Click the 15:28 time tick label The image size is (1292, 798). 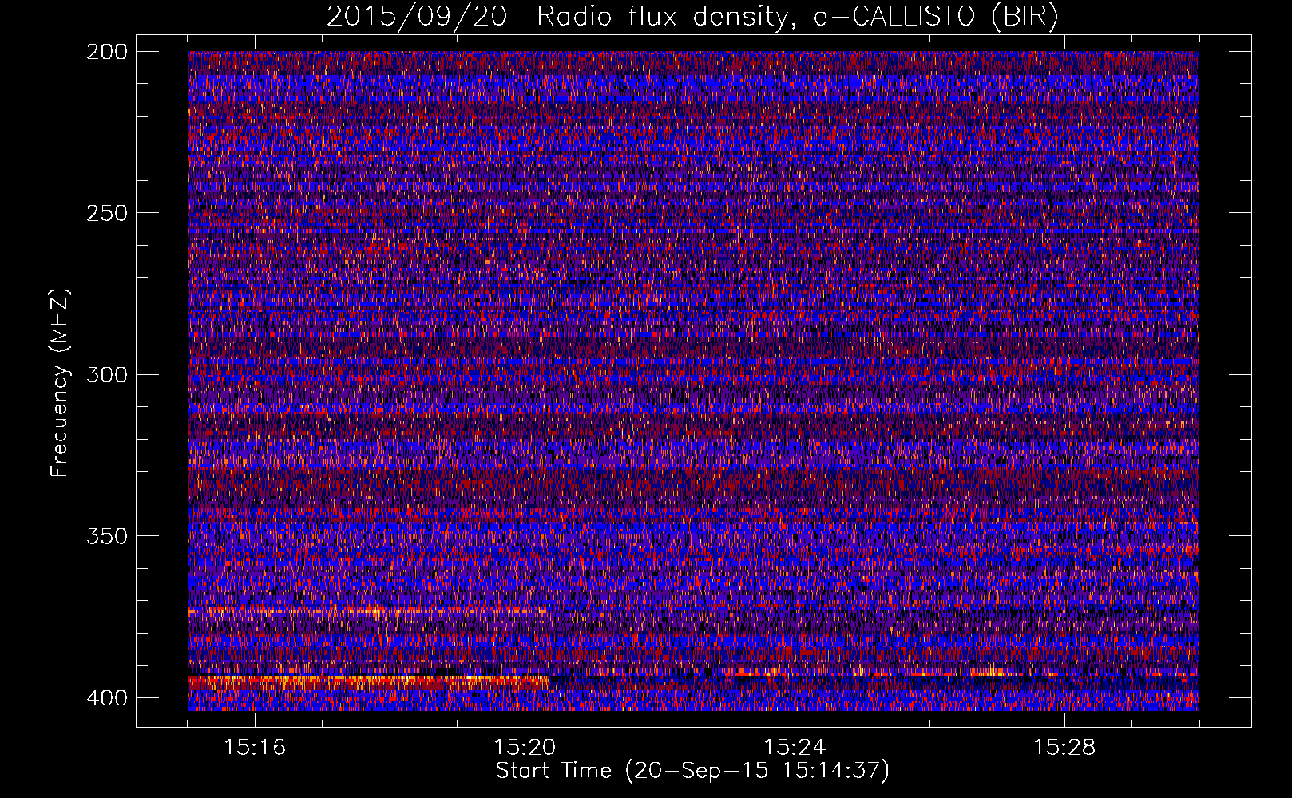tap(1064, 748)
